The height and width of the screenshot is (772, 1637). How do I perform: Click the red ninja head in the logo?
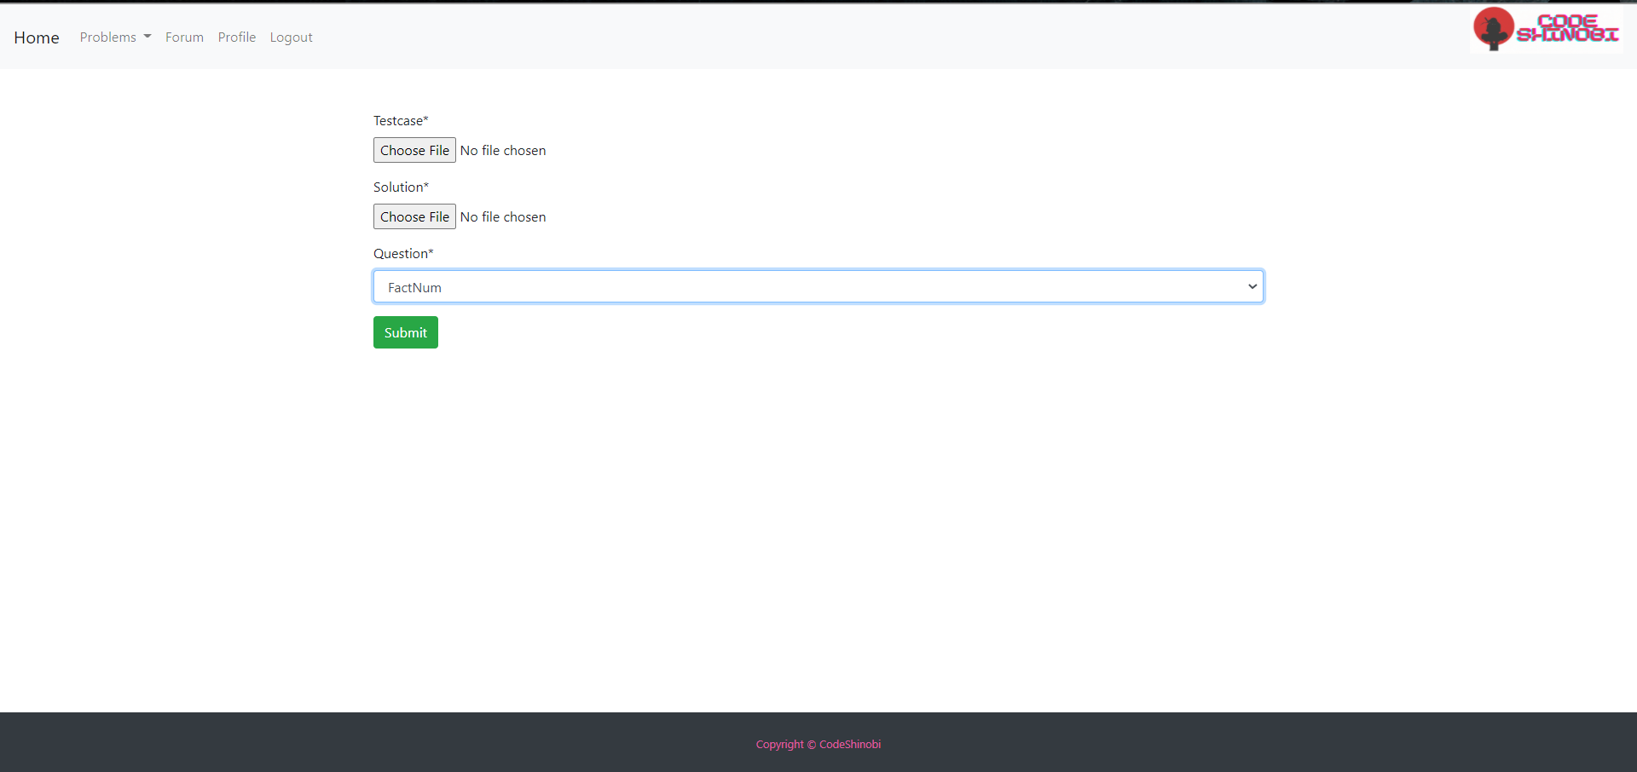pyautogui.click(x=1493, y=28)
